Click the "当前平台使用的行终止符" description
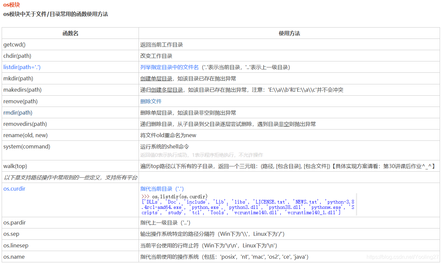This screenshot has width=442, height=263. [209, 245]
